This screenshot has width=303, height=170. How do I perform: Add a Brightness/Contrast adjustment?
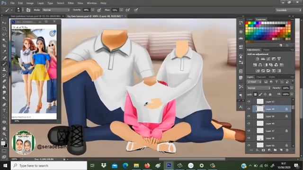coord(257,59)
